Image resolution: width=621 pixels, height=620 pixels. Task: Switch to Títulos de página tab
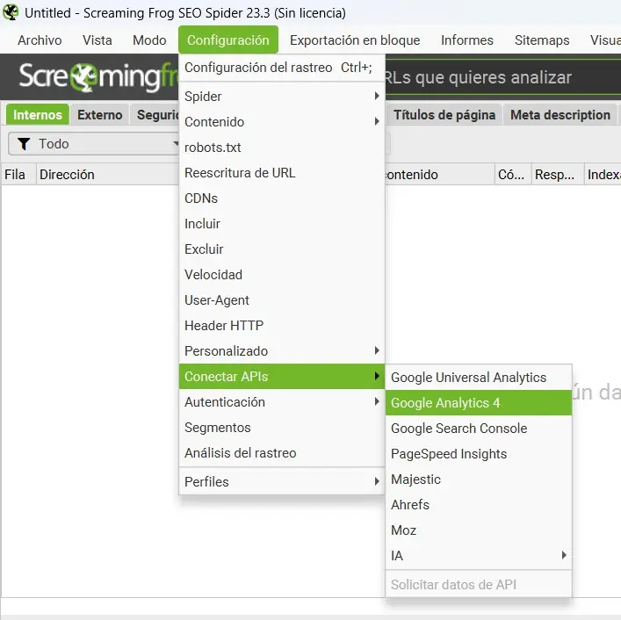(x=444, y=115)
